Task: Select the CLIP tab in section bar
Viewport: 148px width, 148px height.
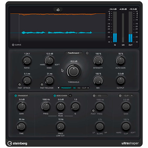Action: pyautogui.click(x=84, y=88)
